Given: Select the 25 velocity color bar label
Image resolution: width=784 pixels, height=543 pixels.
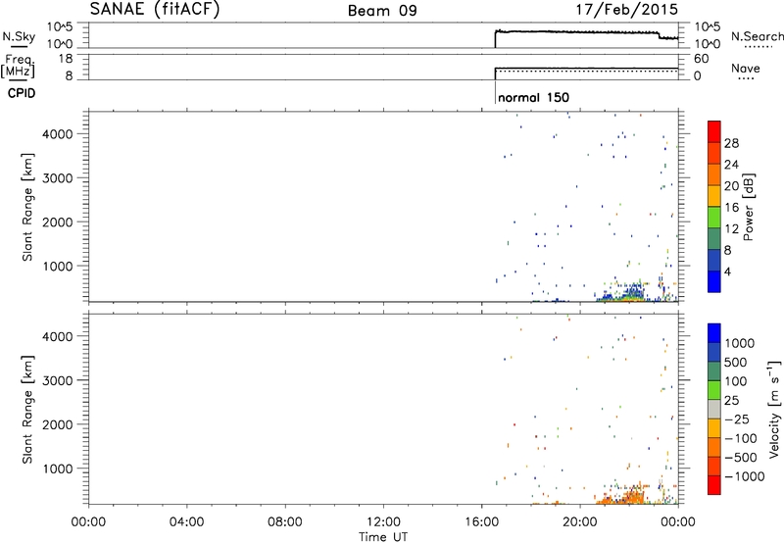Looking at the screenshot, I should click(x=731, y=400).
